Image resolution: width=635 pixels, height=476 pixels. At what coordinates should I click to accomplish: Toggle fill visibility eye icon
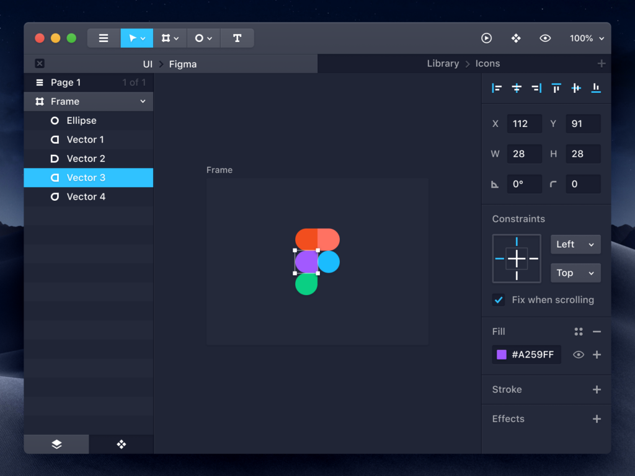[579, 355]
